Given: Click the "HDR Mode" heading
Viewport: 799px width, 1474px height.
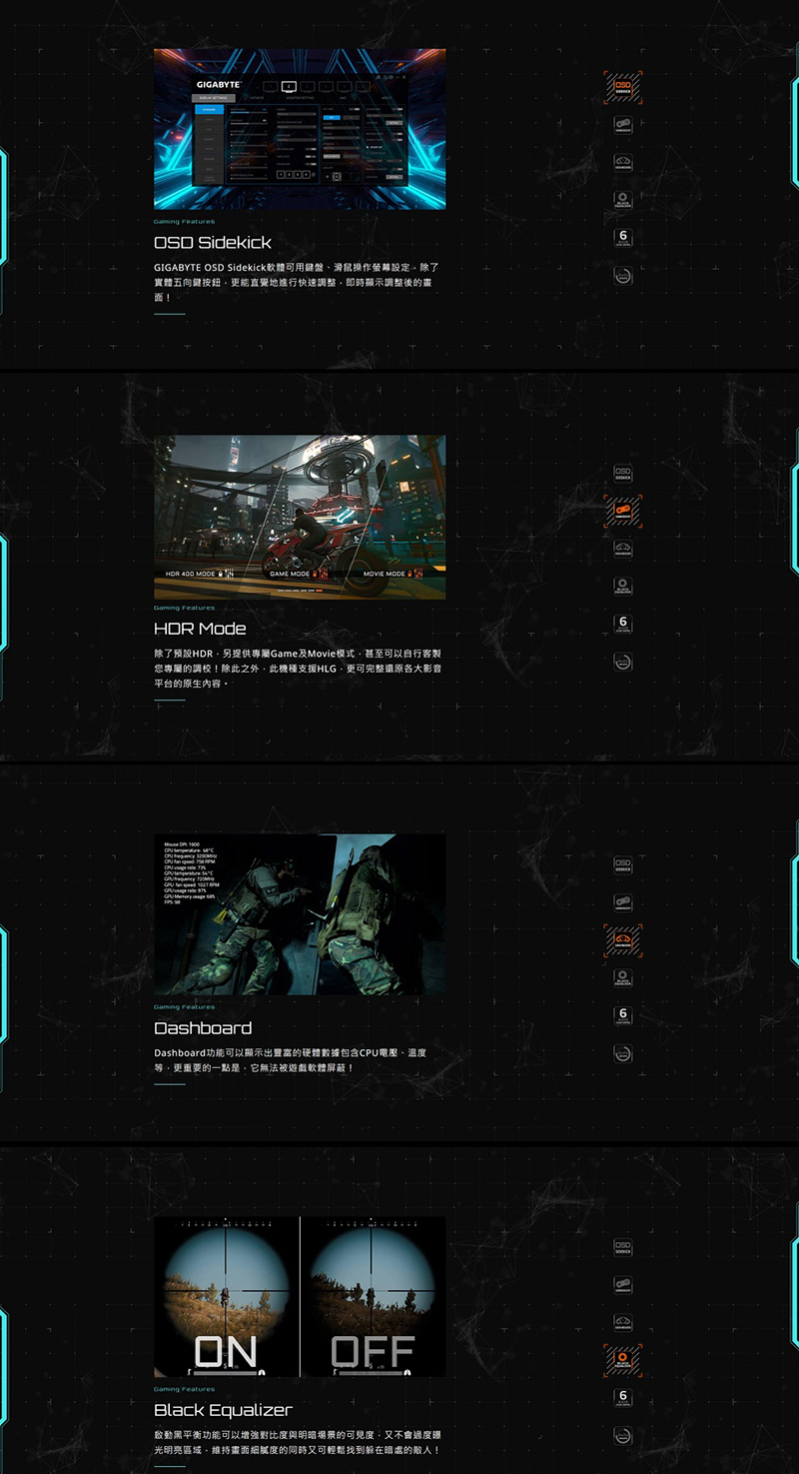Looking at the screenshot, I should pyautogui.click(x=200, y=629).
